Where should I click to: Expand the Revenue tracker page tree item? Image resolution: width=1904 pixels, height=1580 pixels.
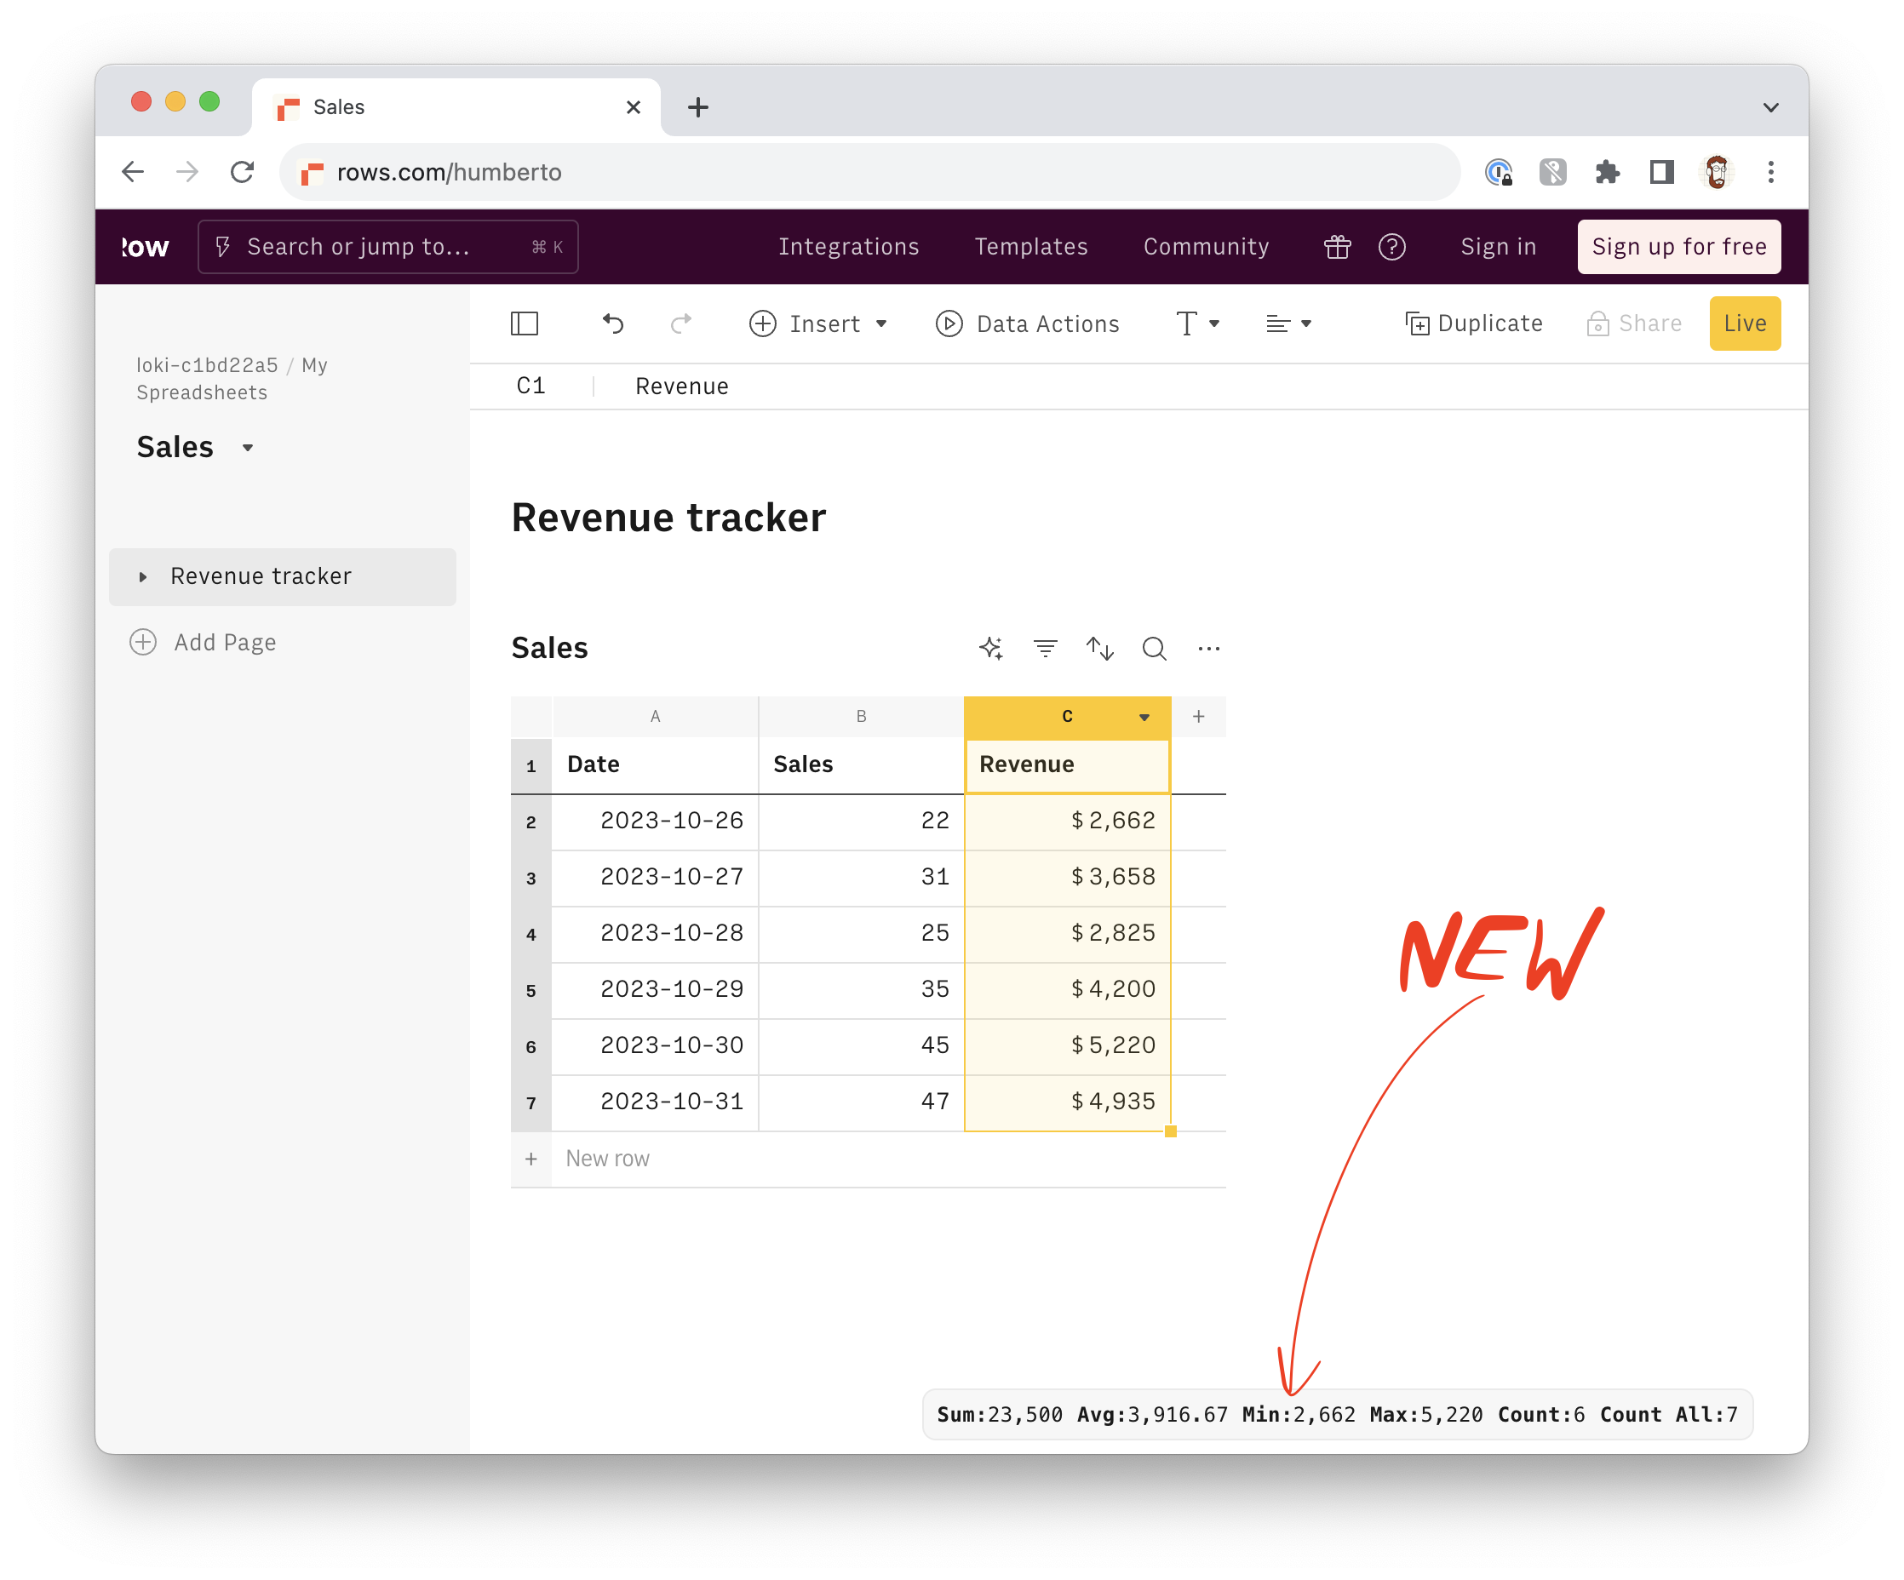coord(142,576)
